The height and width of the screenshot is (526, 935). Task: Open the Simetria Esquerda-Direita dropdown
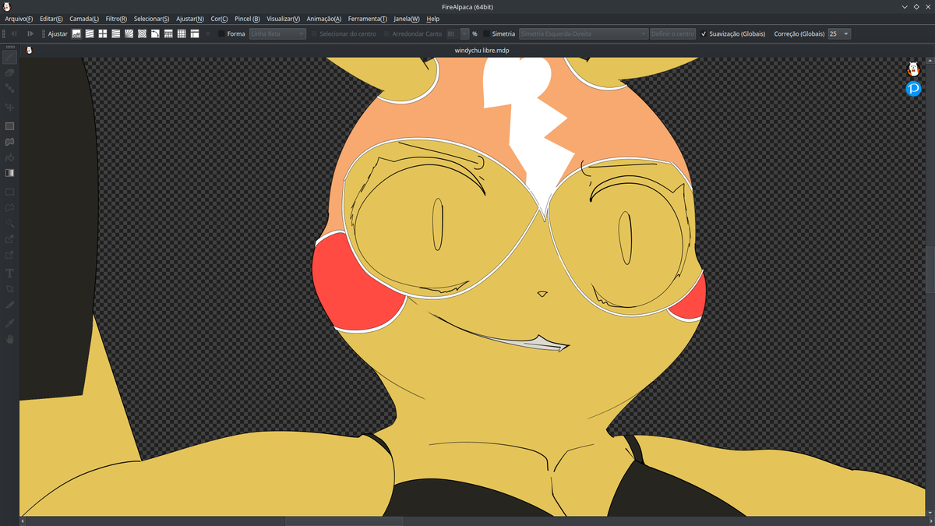(584, 34)
